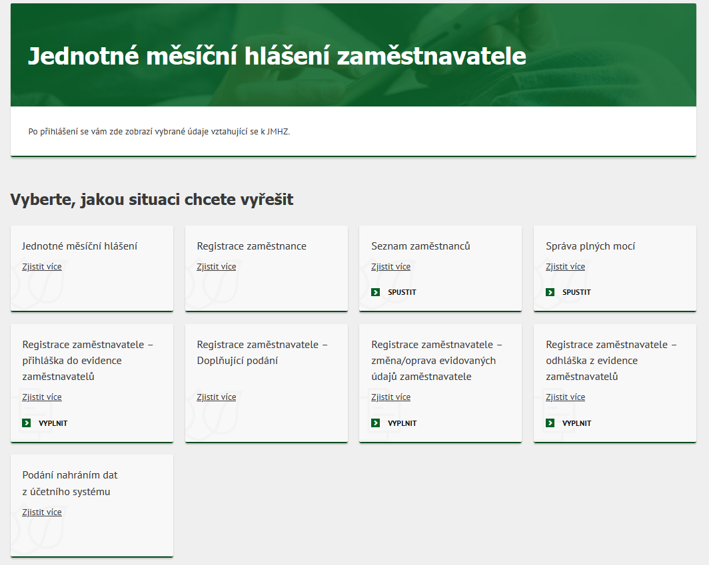This screenshot has height=565, width=709.
Task: Open Zjistit více under Jednotné měsíční hlášení
Action: [x=42, y=267]
